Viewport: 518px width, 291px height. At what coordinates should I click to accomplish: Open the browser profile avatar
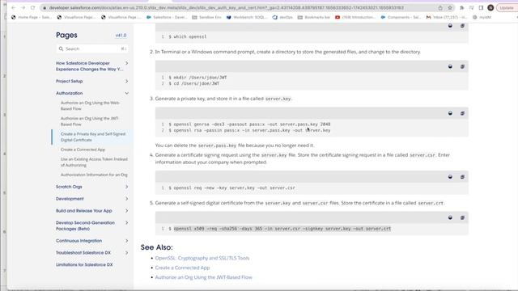click(x=490, y=7)
